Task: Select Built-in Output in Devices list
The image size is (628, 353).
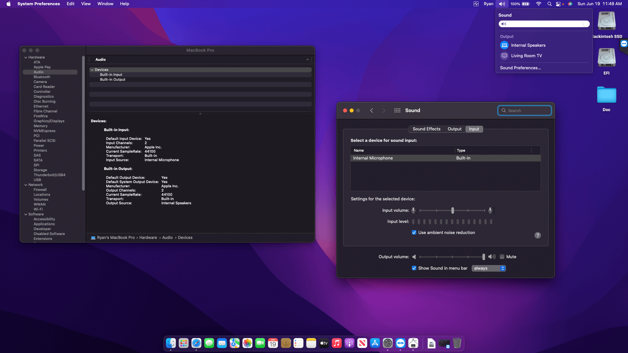Action: (x=201, y=79)
